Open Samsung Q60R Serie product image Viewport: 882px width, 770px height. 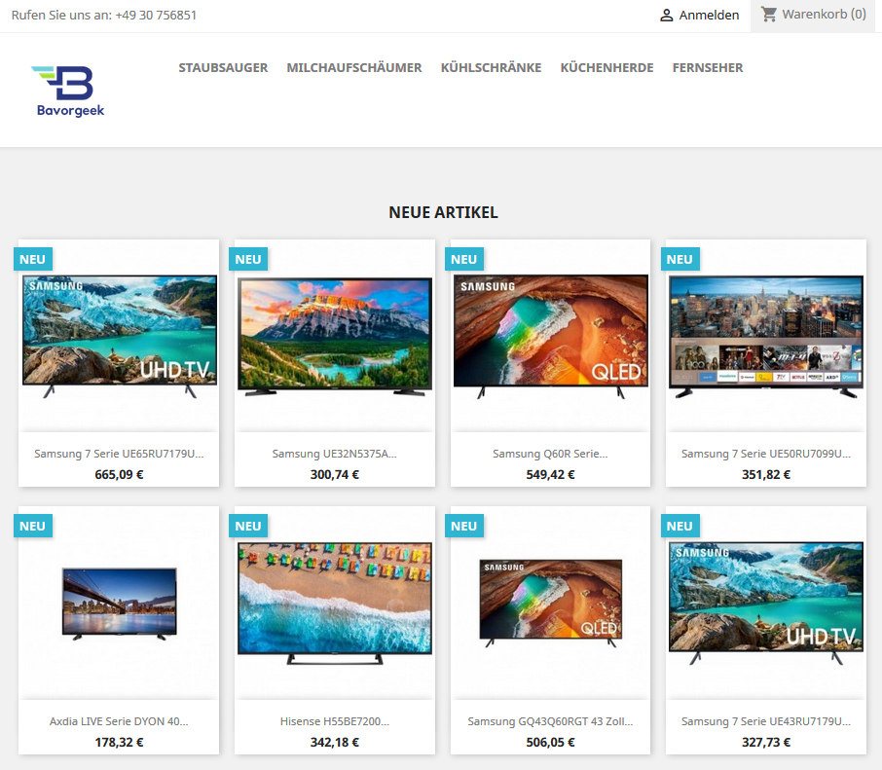(x=550, y=337)
